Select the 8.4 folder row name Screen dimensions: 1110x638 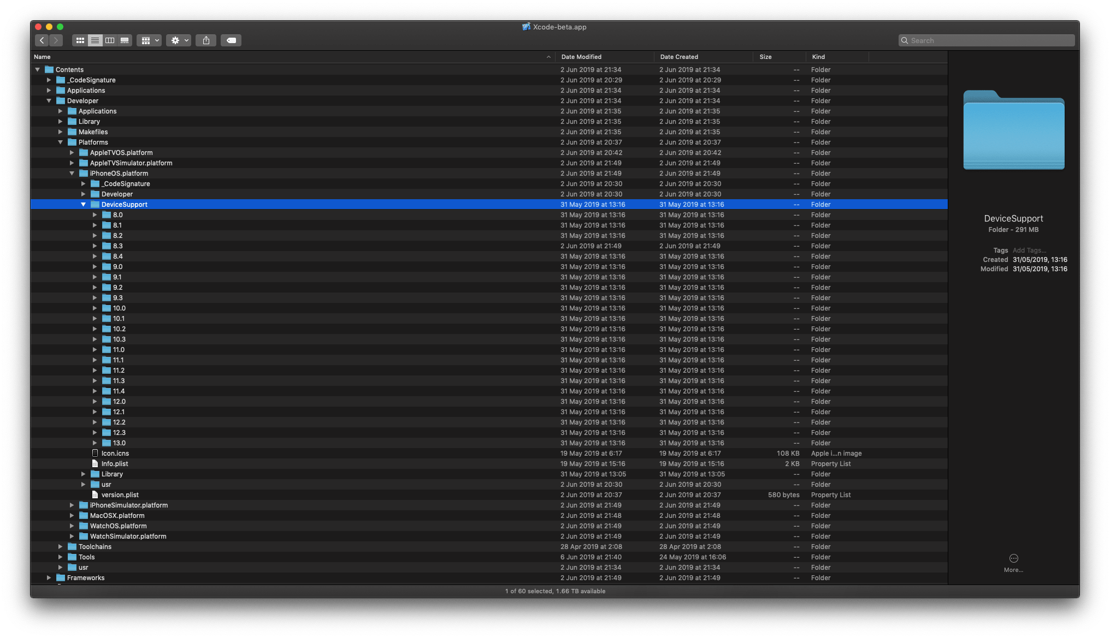(117, 257)
